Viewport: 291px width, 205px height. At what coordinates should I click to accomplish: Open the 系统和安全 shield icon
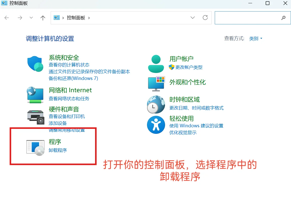click(x=35, y=64)
